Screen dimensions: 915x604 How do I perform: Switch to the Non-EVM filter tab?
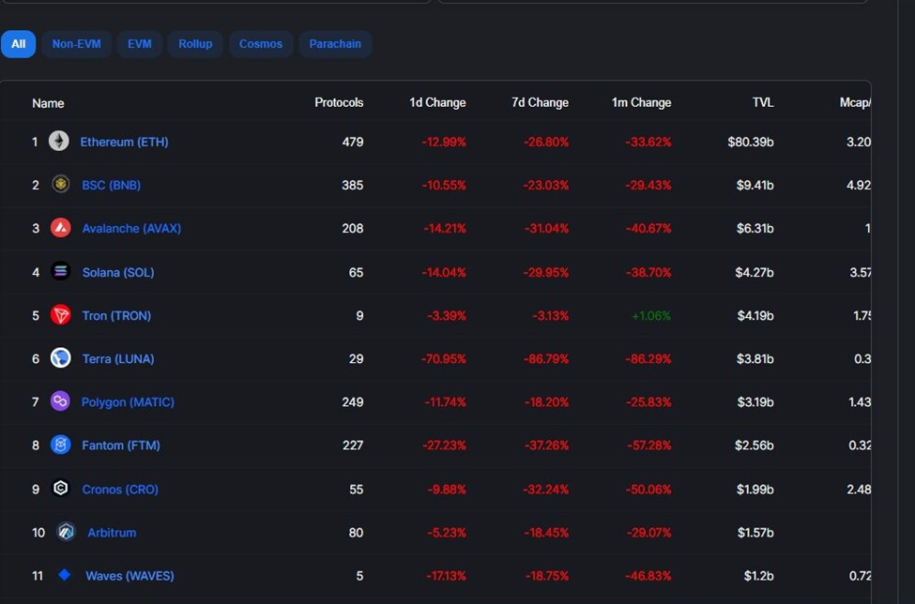tap(77, 44)
